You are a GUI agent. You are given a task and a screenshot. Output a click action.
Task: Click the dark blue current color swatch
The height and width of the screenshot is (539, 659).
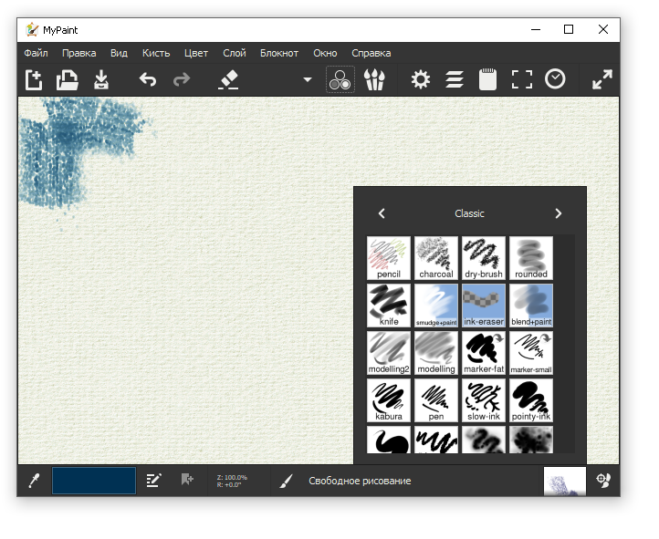point(94,481)
